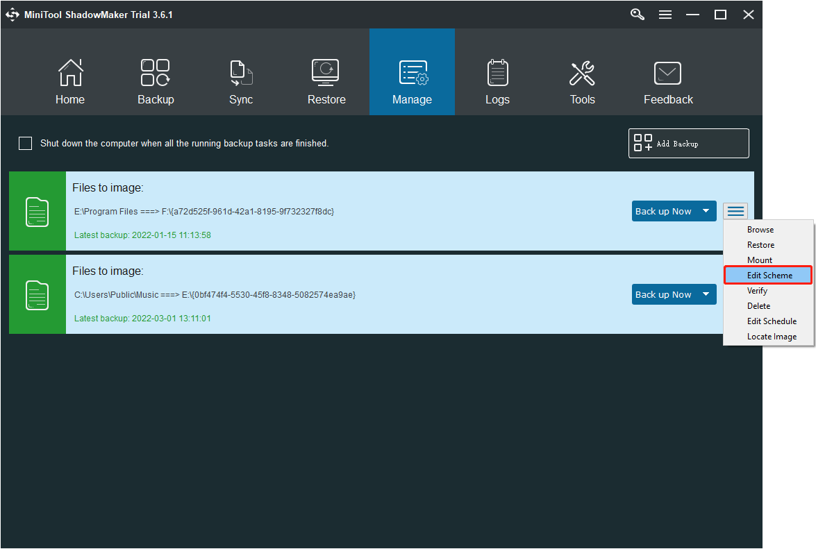Choose Edit Schedule from the context menu
This screenshot has width=816, height=549.
pos(768,321)
